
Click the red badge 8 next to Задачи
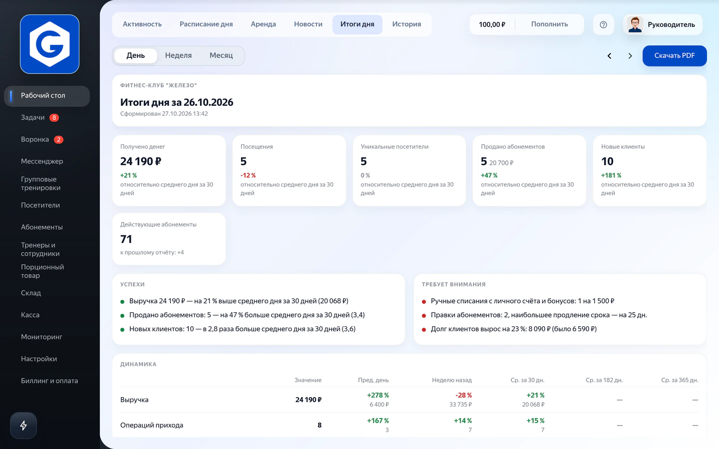point(54,118)
